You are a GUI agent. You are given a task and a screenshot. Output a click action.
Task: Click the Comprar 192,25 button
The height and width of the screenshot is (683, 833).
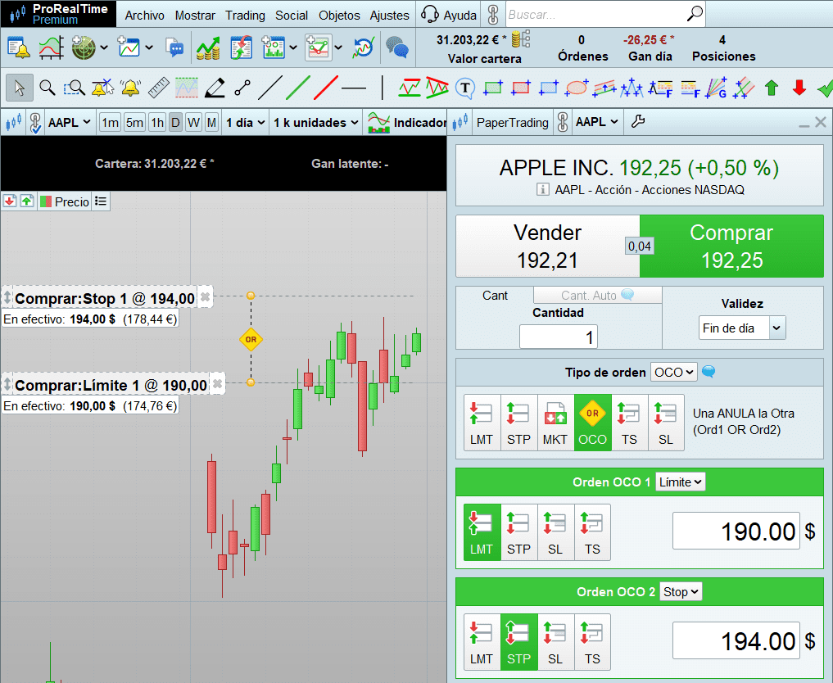tap(731, 247)
